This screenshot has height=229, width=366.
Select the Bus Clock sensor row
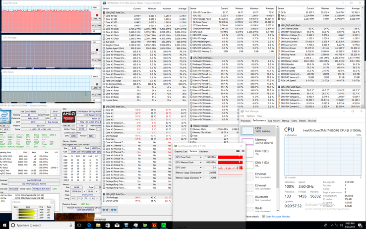click(x=145, y=42)
